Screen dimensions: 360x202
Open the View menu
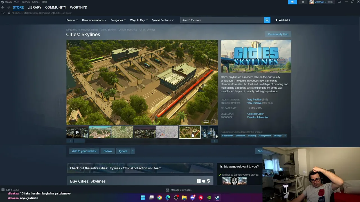17,2
